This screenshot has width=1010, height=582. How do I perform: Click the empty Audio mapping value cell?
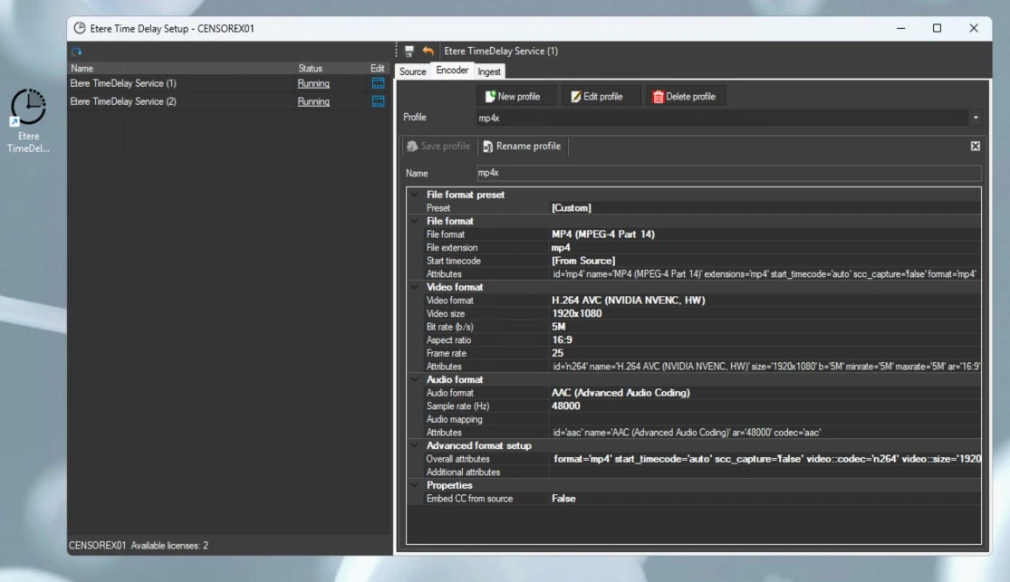(x=765, y=419)
